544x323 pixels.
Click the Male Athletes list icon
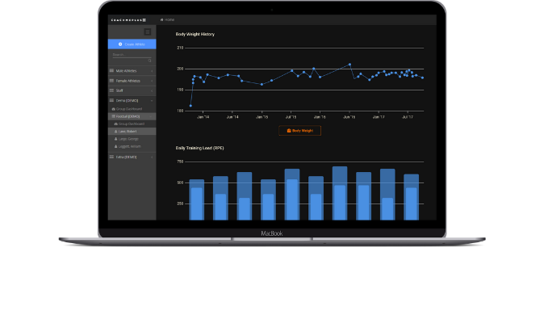[111, 71]
